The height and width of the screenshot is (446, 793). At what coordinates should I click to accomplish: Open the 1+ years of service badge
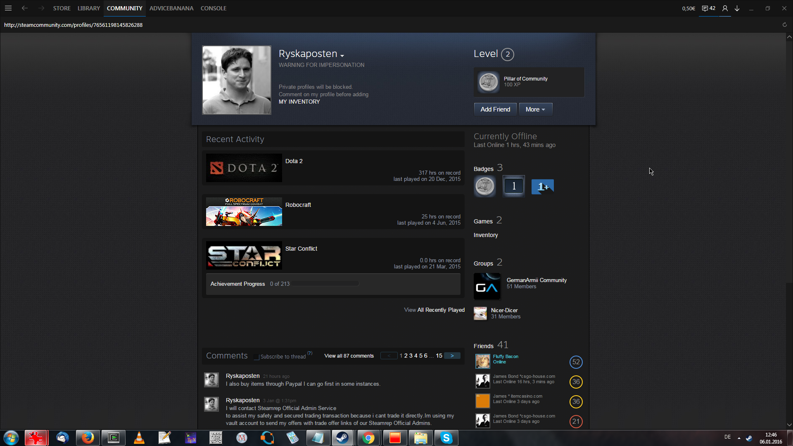[x=542, y=187]
